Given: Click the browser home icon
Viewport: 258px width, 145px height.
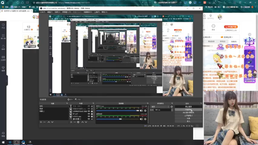Looking at the screenshot, I should [x=22, y=3].
